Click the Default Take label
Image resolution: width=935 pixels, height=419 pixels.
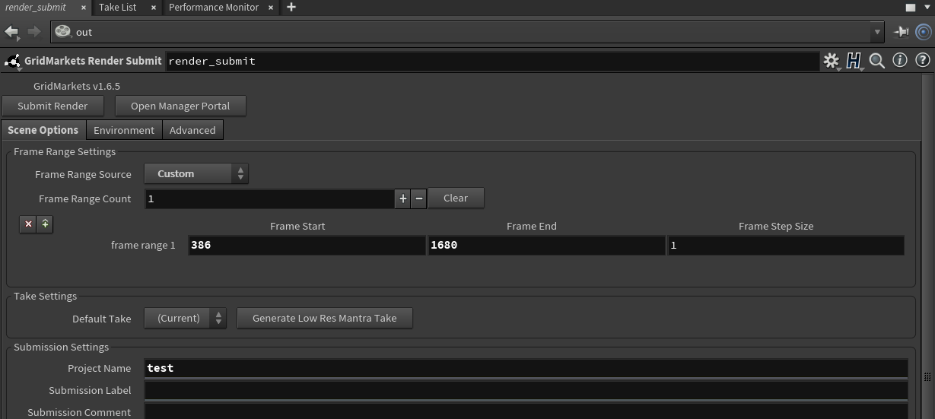coord(102,319)
